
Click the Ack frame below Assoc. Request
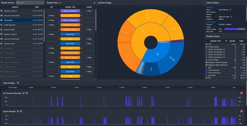click(70, 15)
